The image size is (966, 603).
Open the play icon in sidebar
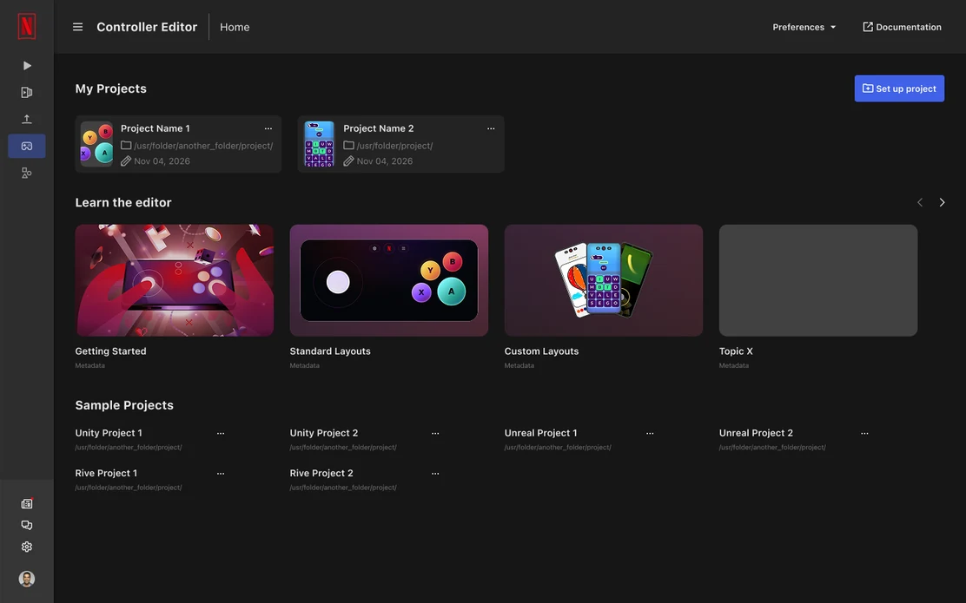click(27, 65)
